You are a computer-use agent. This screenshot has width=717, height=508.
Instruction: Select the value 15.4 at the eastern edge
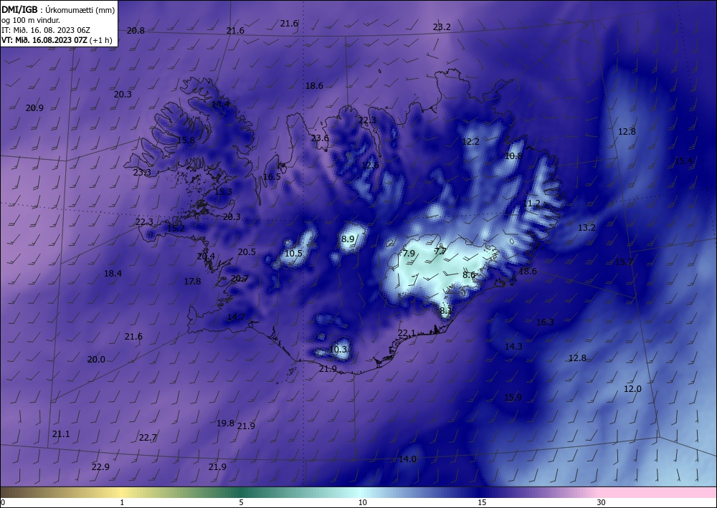683,160
